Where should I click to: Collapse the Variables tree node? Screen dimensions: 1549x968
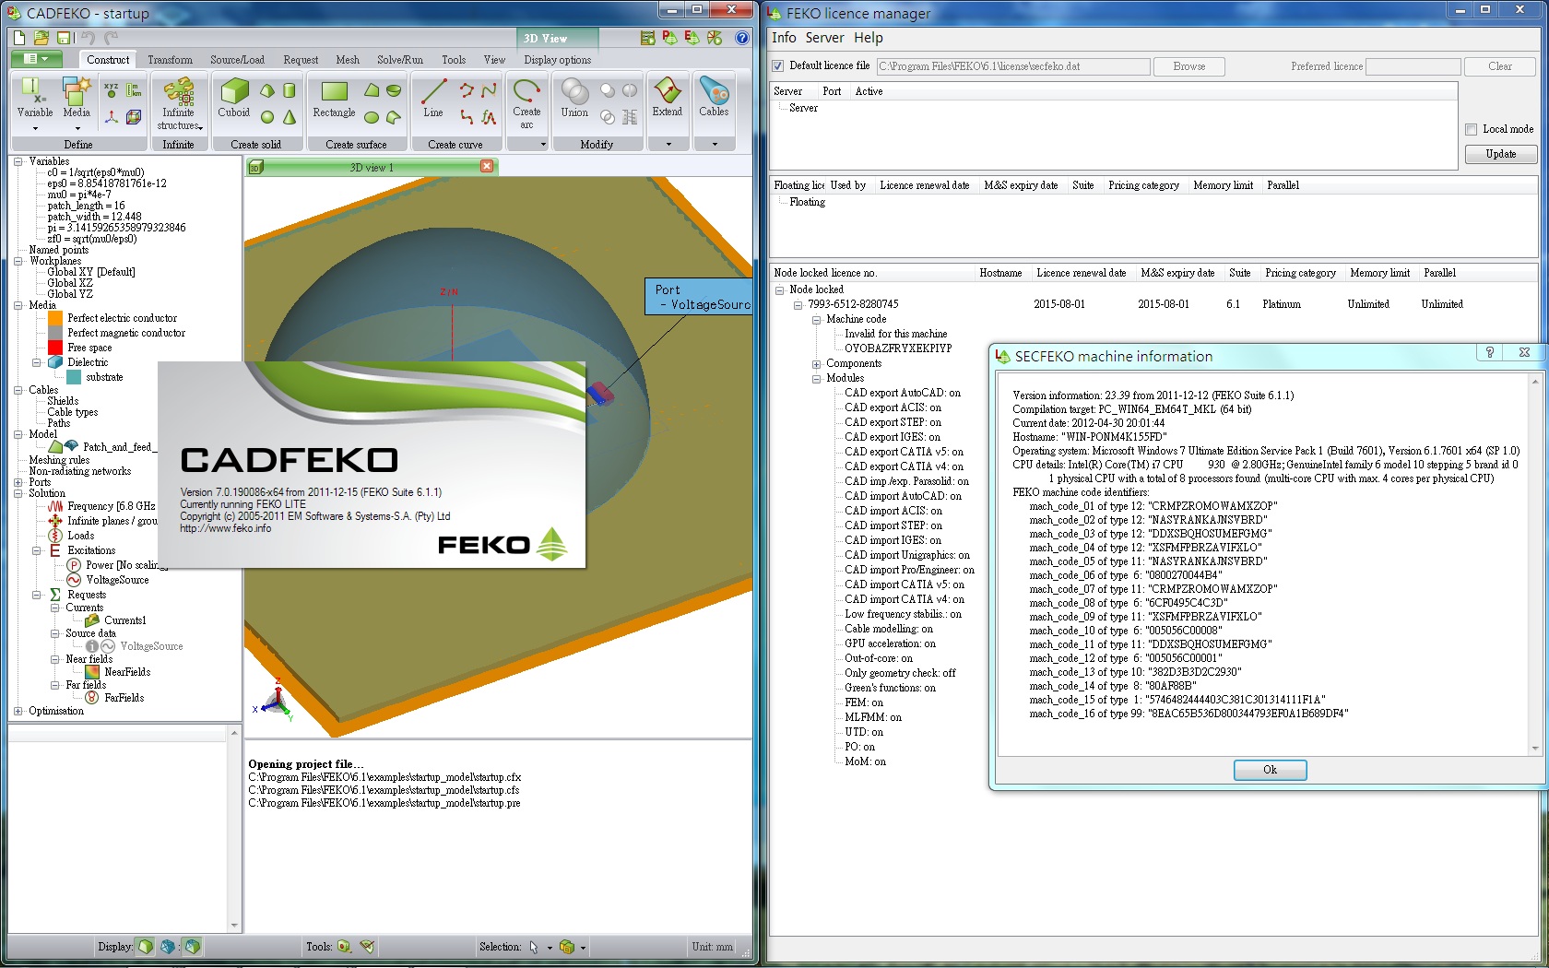coord(18,161)
